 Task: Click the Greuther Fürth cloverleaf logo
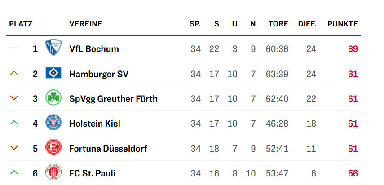(x=53, y=97)
